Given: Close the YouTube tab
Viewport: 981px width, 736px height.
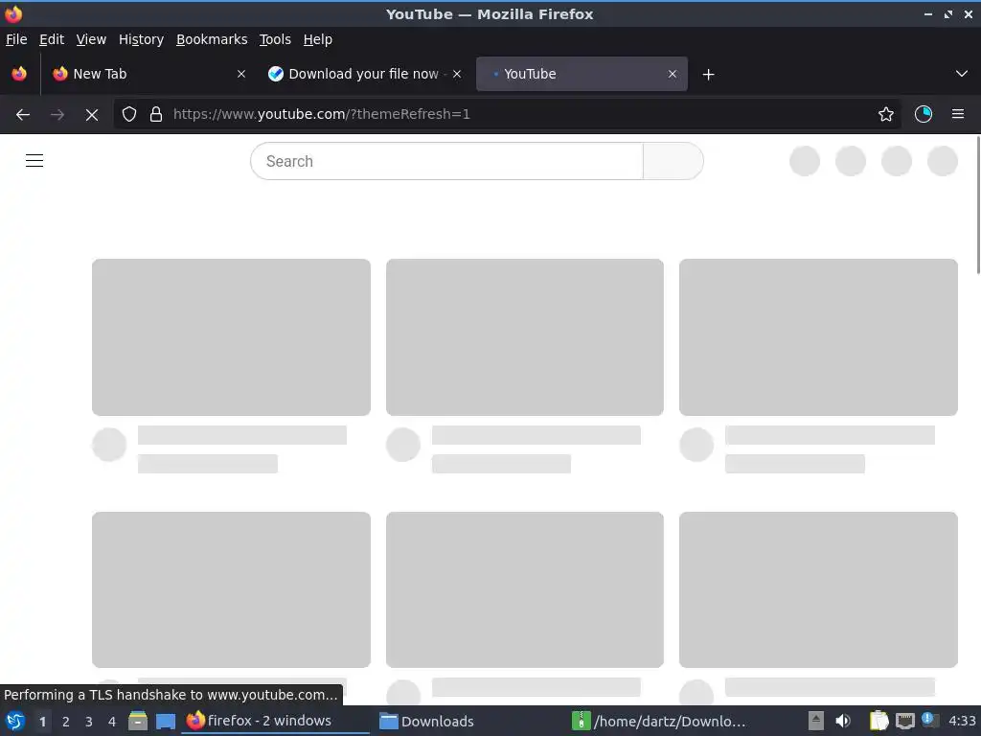Looking at the screenshot, I should (x=673, y=74).
